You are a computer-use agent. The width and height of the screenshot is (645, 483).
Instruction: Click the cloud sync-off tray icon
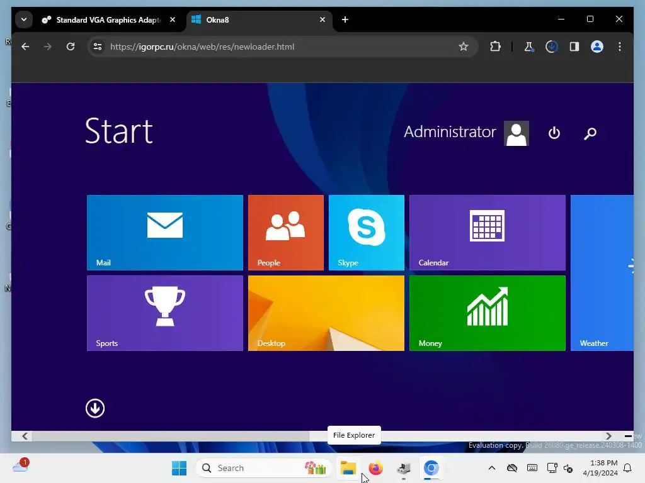click(x=512, y=468)
